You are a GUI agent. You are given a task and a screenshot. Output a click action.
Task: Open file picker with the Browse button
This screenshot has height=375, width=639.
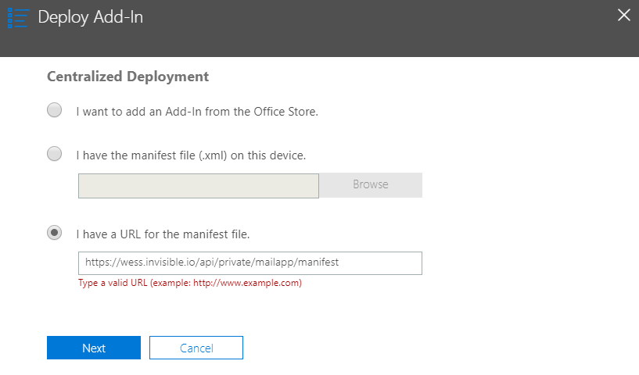(371, 185)
